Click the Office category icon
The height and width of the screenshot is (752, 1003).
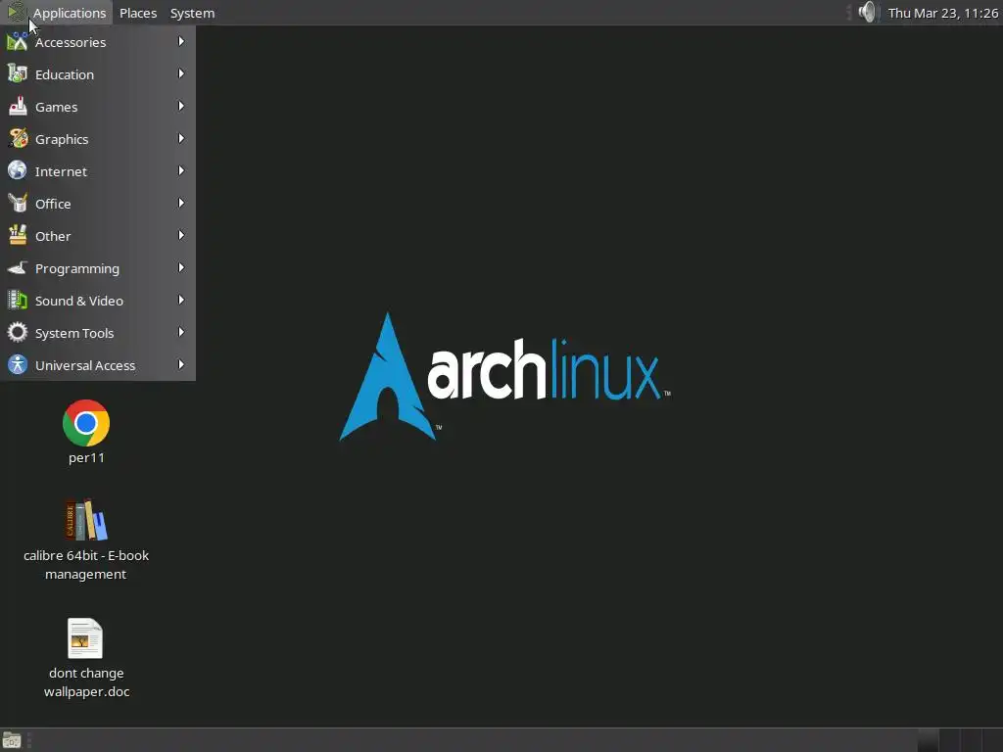[18, 204]
